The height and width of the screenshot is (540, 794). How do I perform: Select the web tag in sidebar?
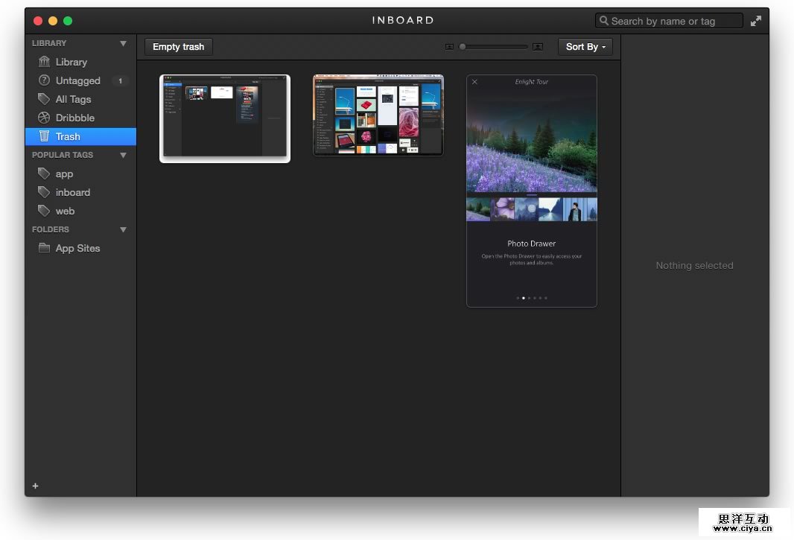[x=65, y=211]
